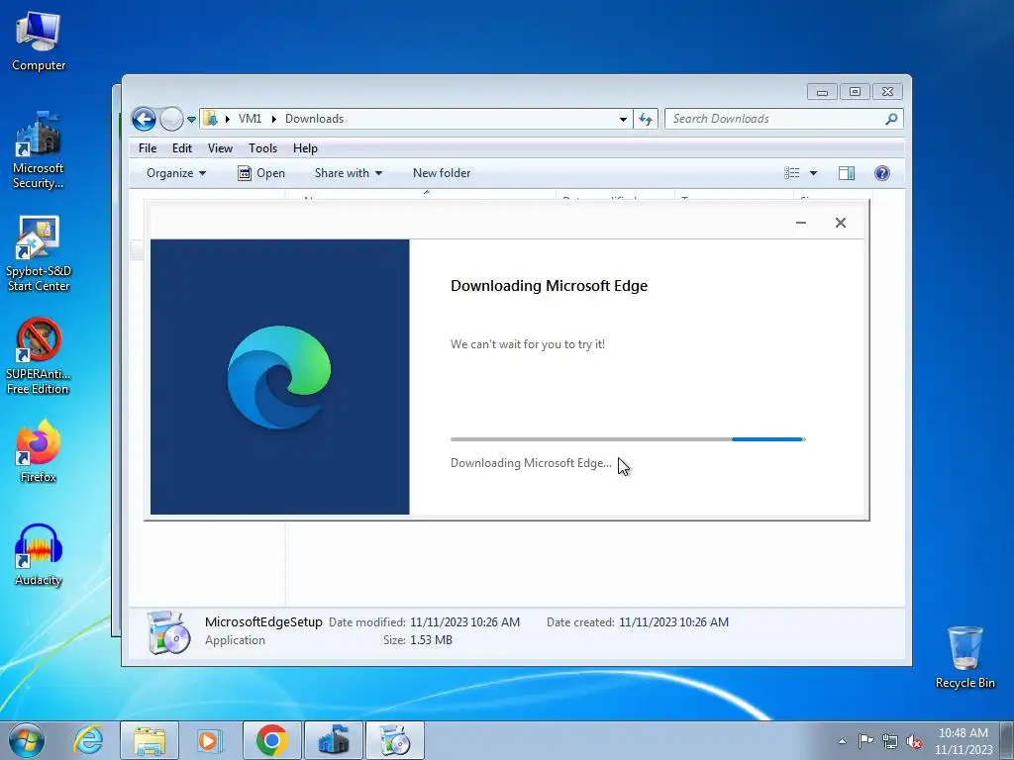
Task: Click the MicrosoftEdgeSetup details pane icon
Action: (168, 632)
